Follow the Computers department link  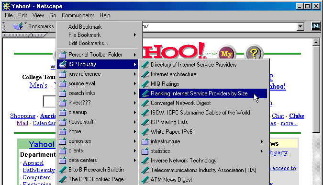point(36,177)
